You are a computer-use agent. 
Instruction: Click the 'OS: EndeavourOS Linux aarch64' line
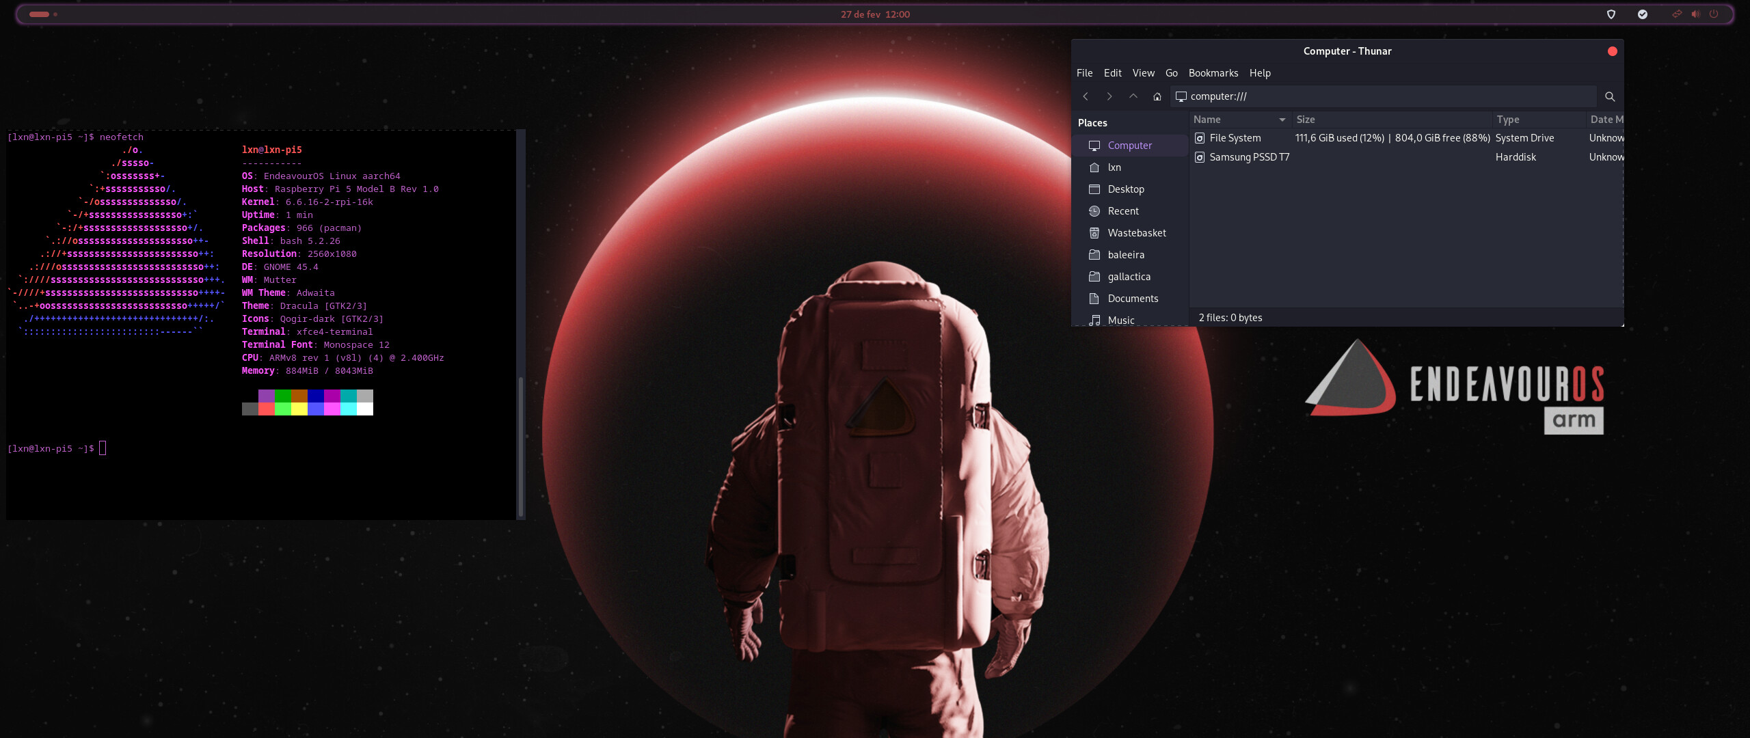click(321, 176)
